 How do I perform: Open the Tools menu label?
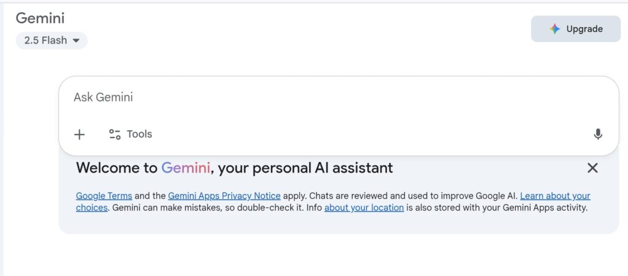pyautogui.click(x=139, y=134)
